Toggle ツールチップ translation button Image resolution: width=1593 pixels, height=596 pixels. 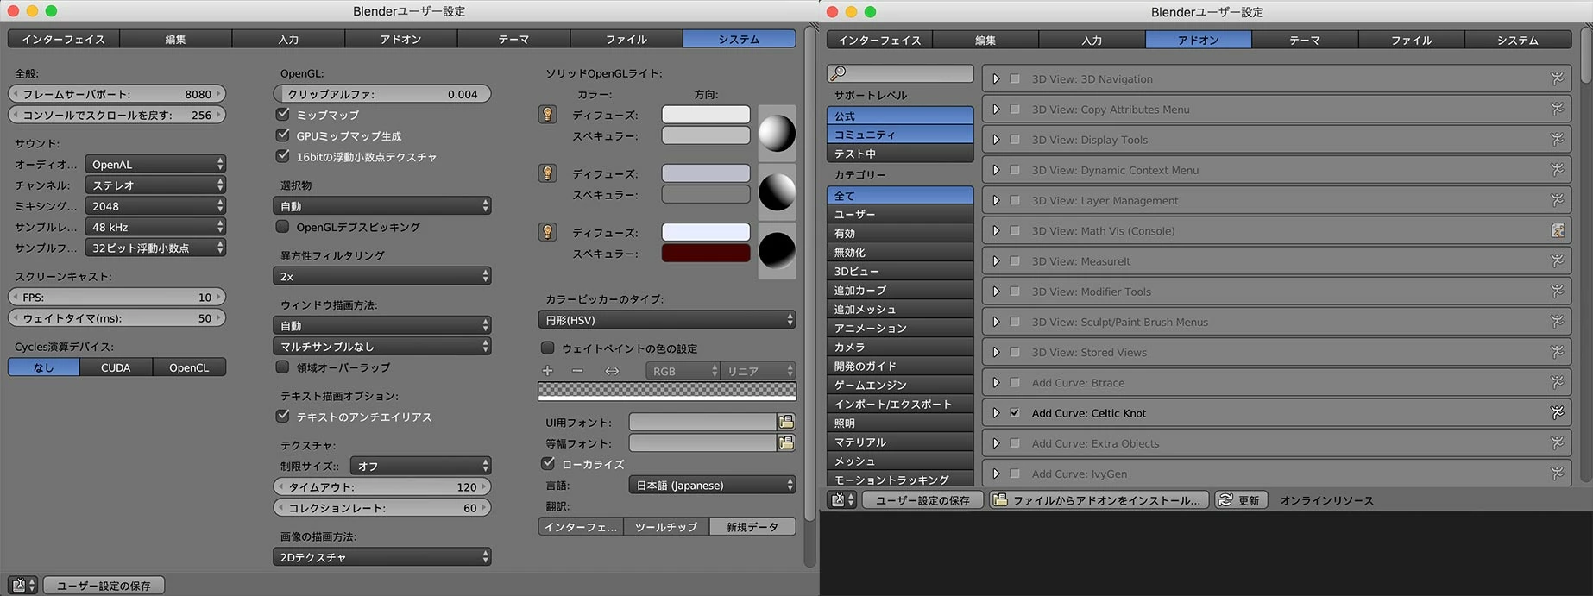[666, 526]
